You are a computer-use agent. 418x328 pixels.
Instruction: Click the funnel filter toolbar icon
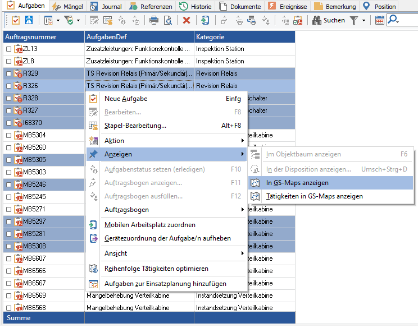[x=354, y=20]
